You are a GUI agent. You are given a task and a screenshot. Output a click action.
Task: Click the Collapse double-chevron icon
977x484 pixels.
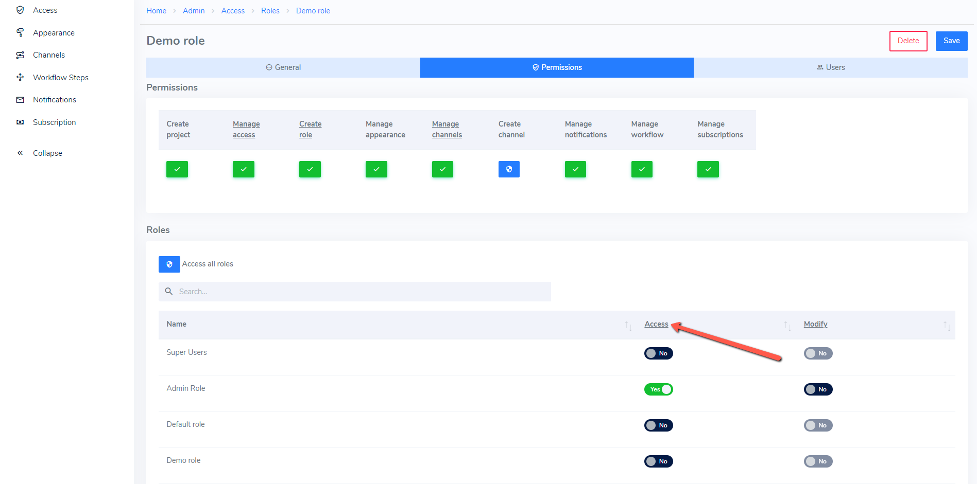(20, 153)
